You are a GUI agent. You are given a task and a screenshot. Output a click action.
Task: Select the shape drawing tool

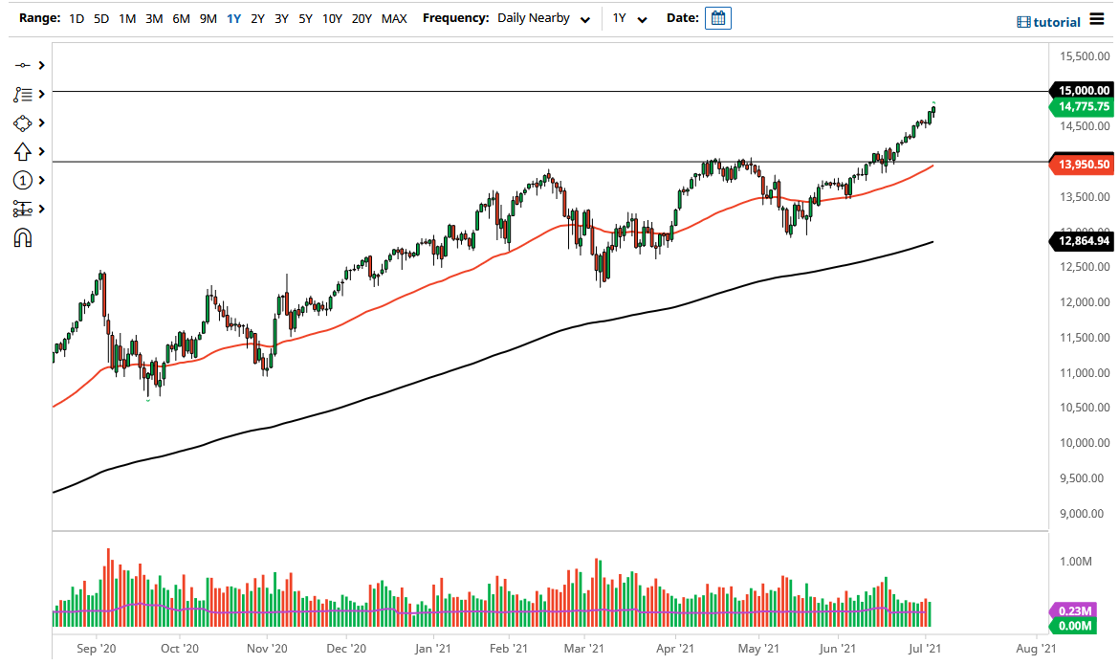[21, 123]
